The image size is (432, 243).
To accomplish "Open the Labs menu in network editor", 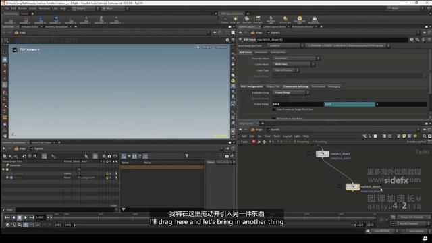I will click(297, 136).
